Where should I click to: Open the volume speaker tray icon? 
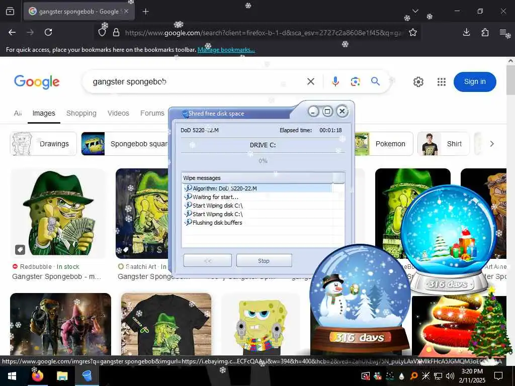point(450,376)
